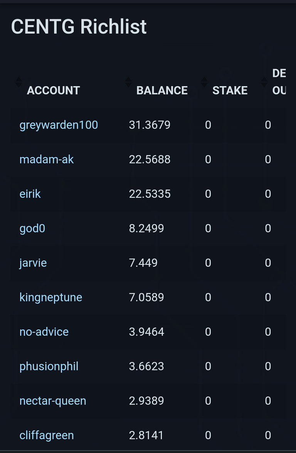Open phusionphil account link

click(49, 366)
